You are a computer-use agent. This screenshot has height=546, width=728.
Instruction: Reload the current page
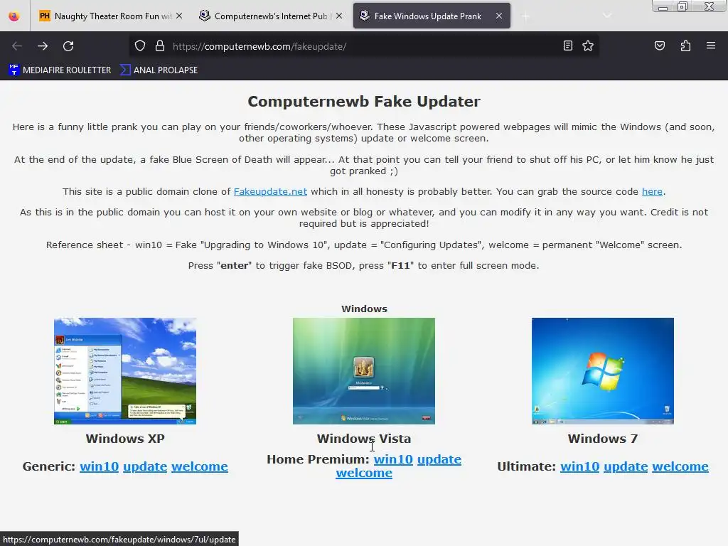click(x=68, y=46)
